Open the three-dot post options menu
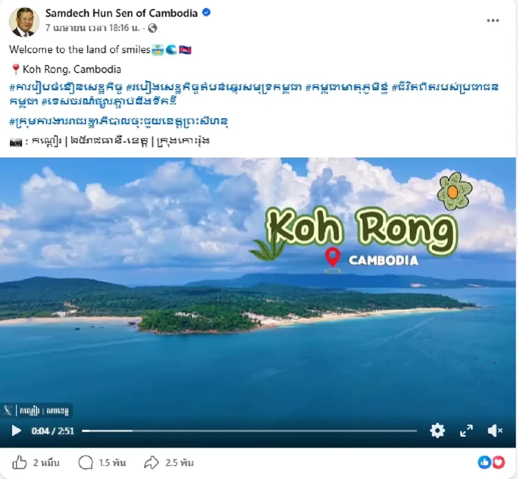 click(493, 20)
